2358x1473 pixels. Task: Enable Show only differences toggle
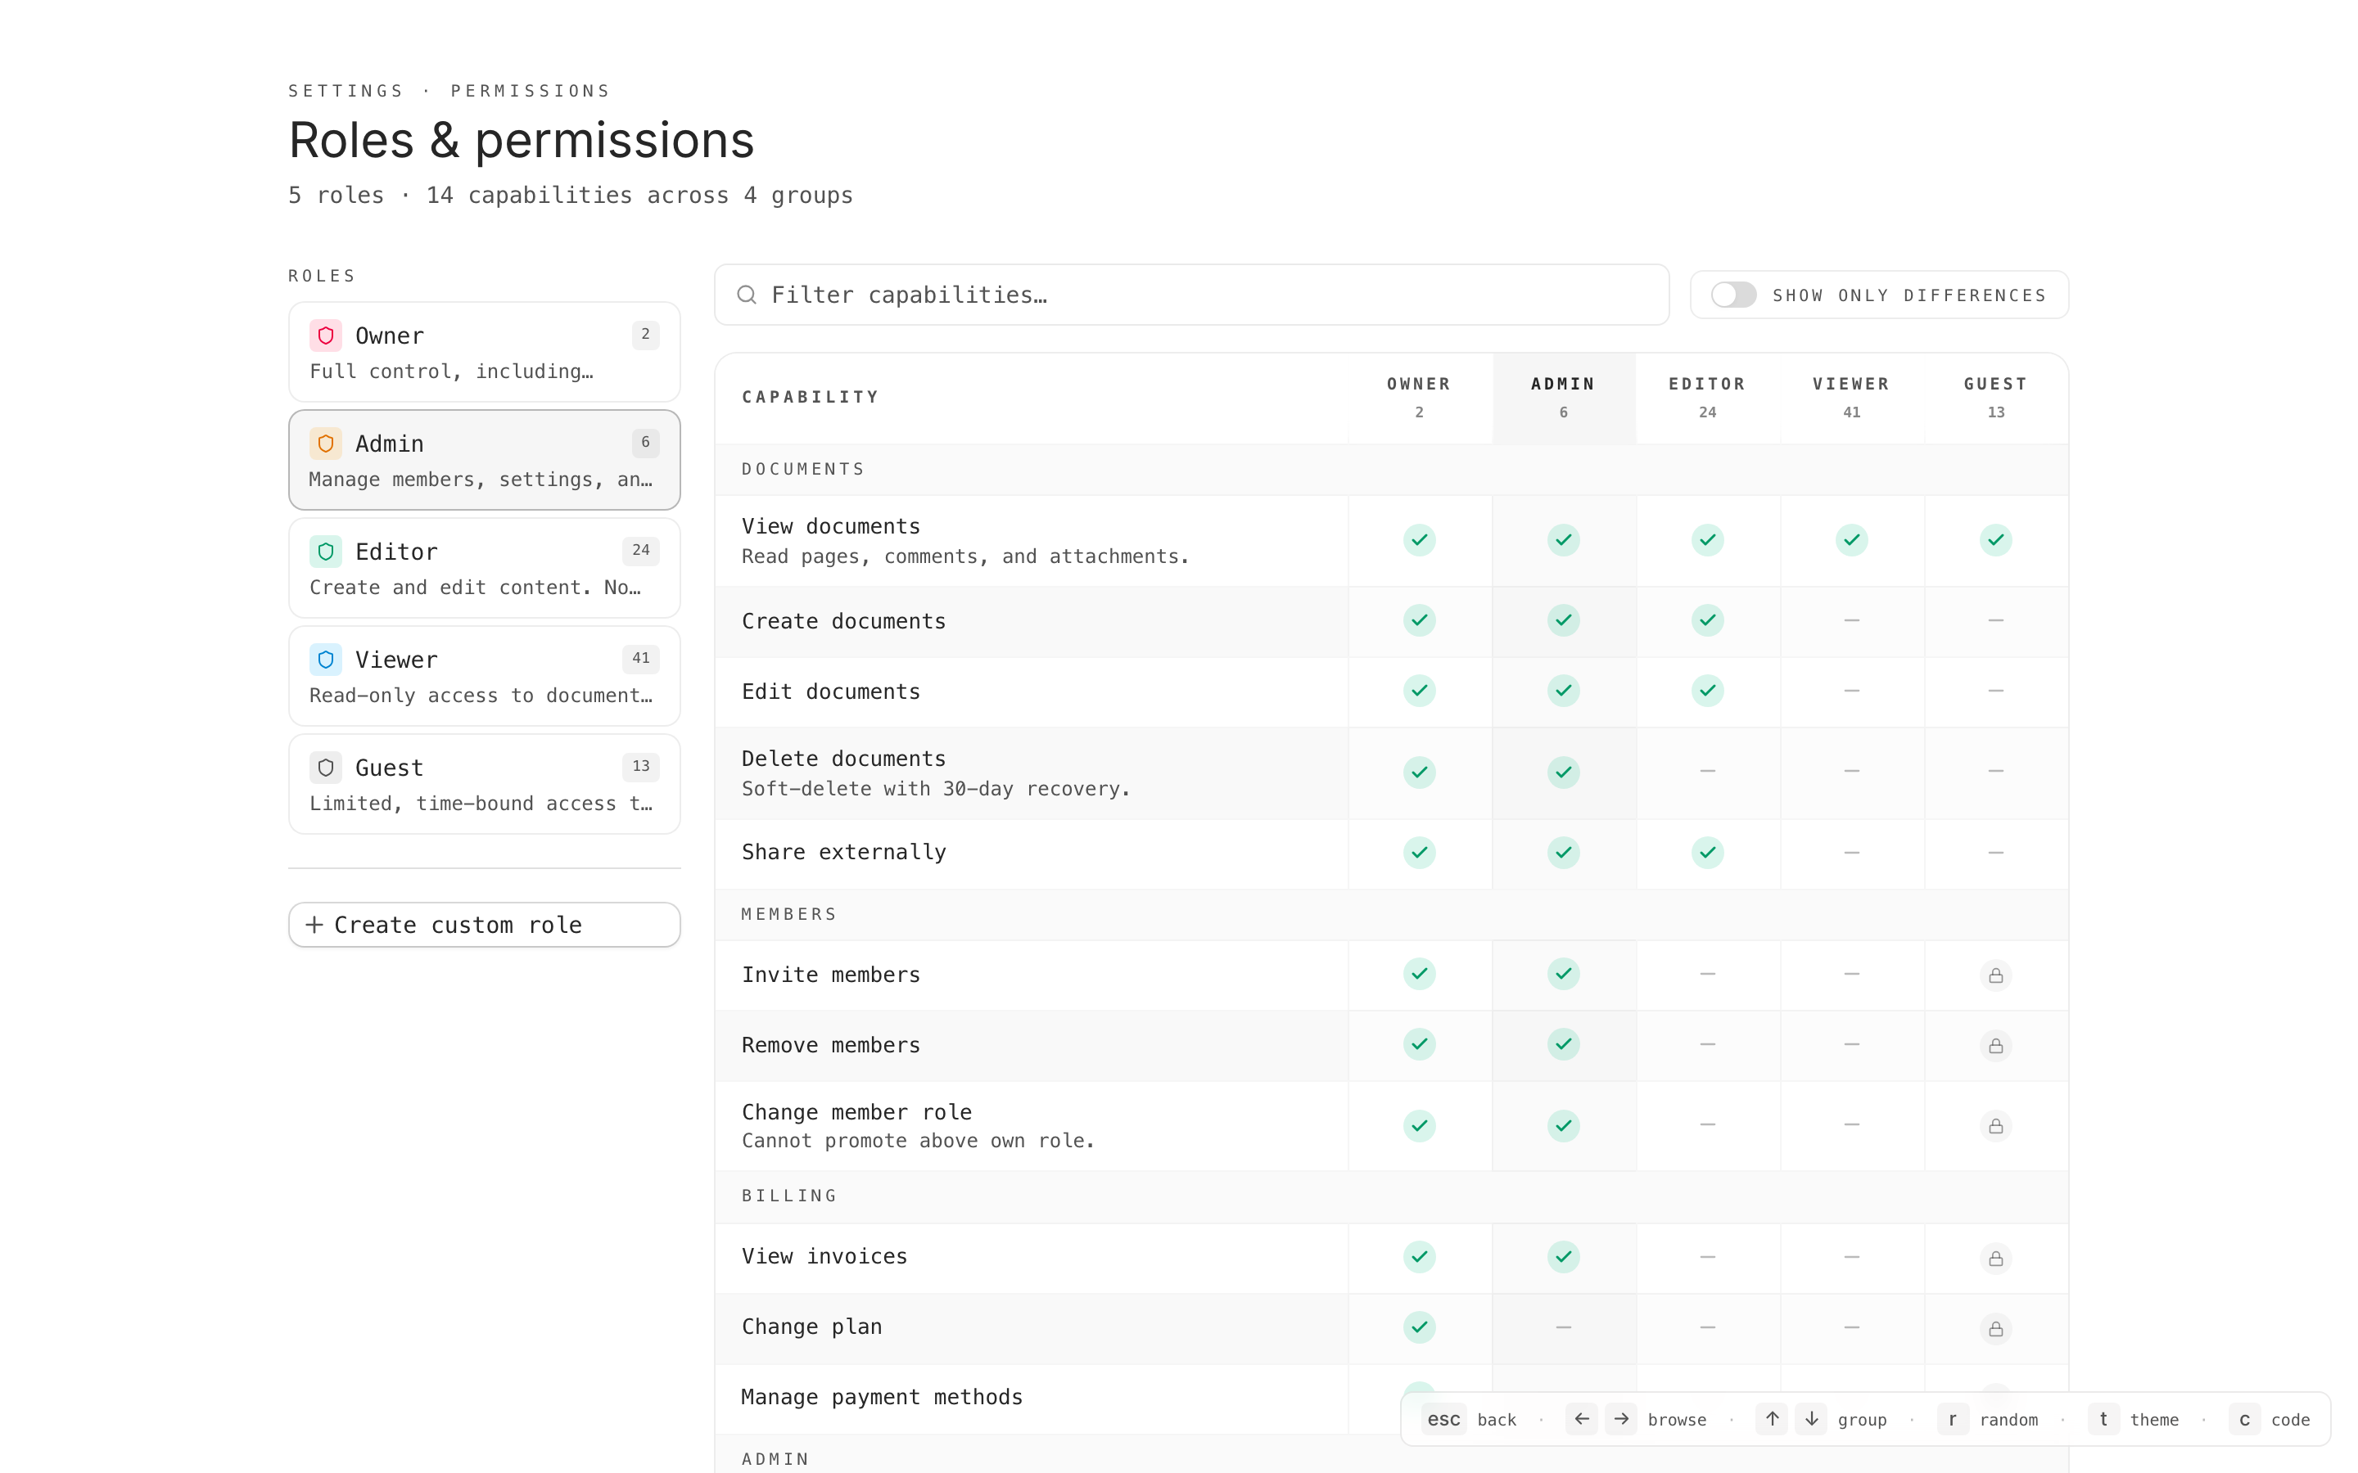pyautogui.click(x=1733, y=295)
